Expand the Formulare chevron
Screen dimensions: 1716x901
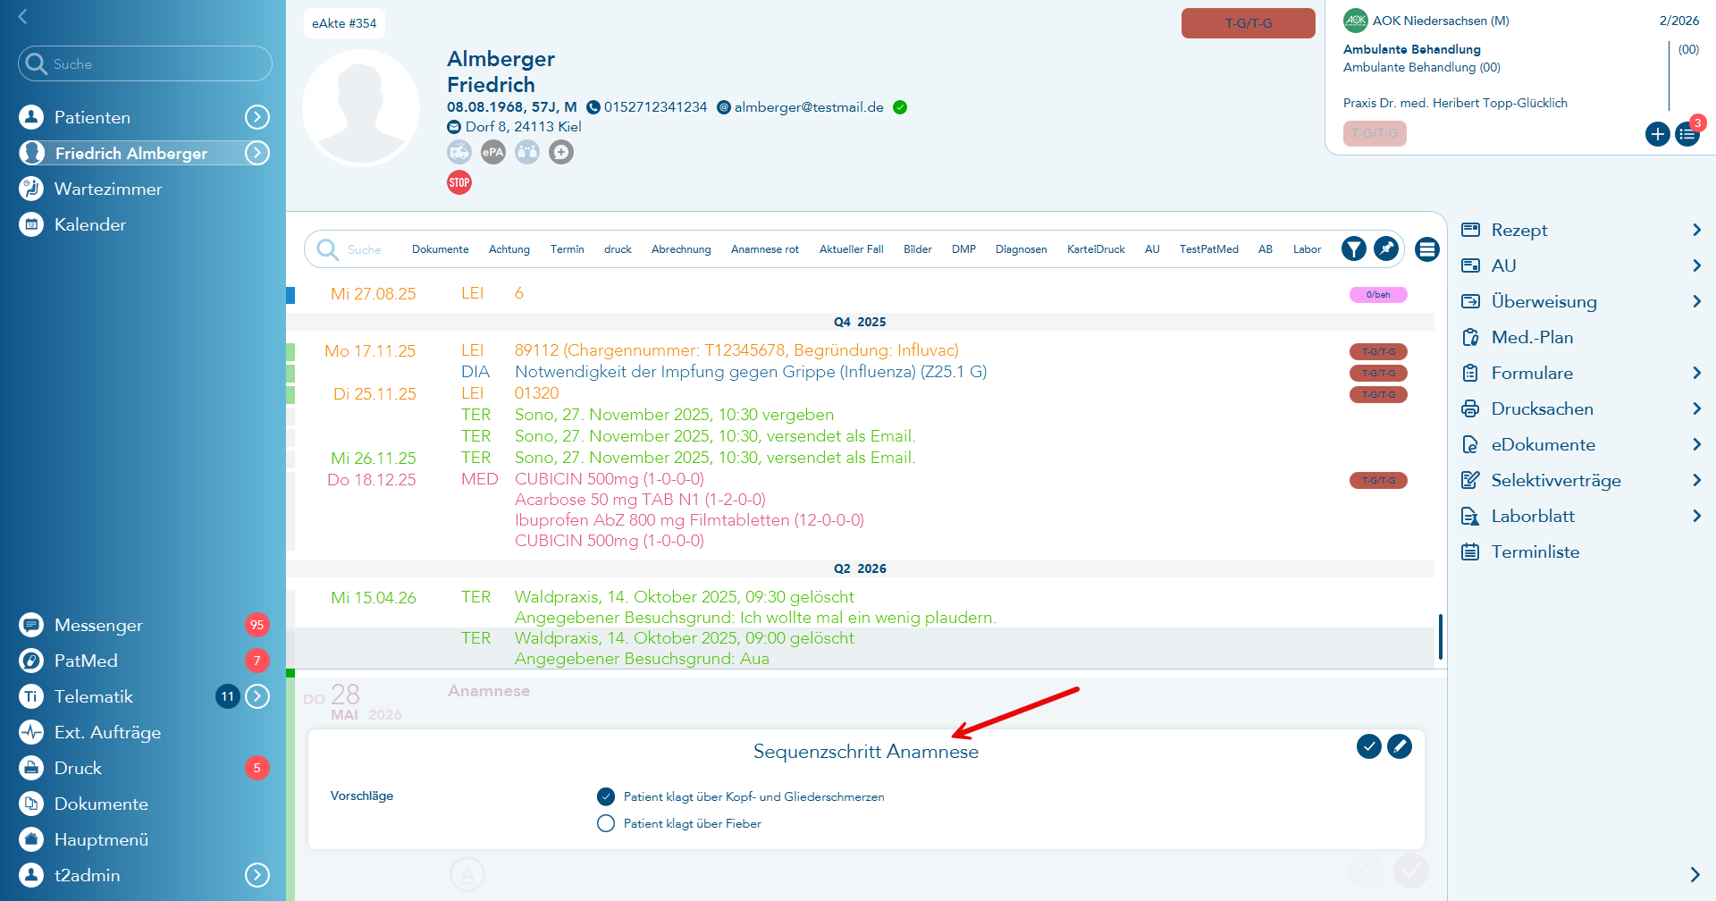click(1696, 373)
